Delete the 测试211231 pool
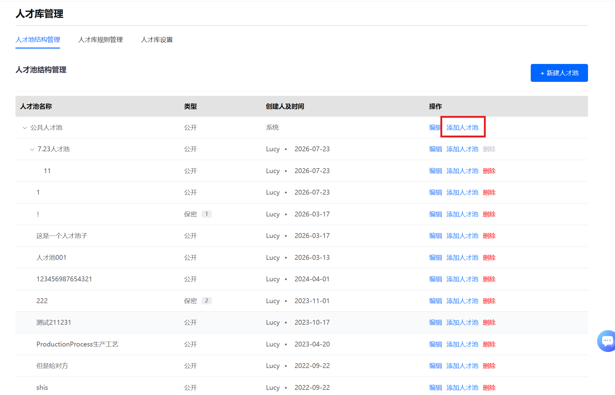This screenshot has width=615, height=395. (489, 323)
